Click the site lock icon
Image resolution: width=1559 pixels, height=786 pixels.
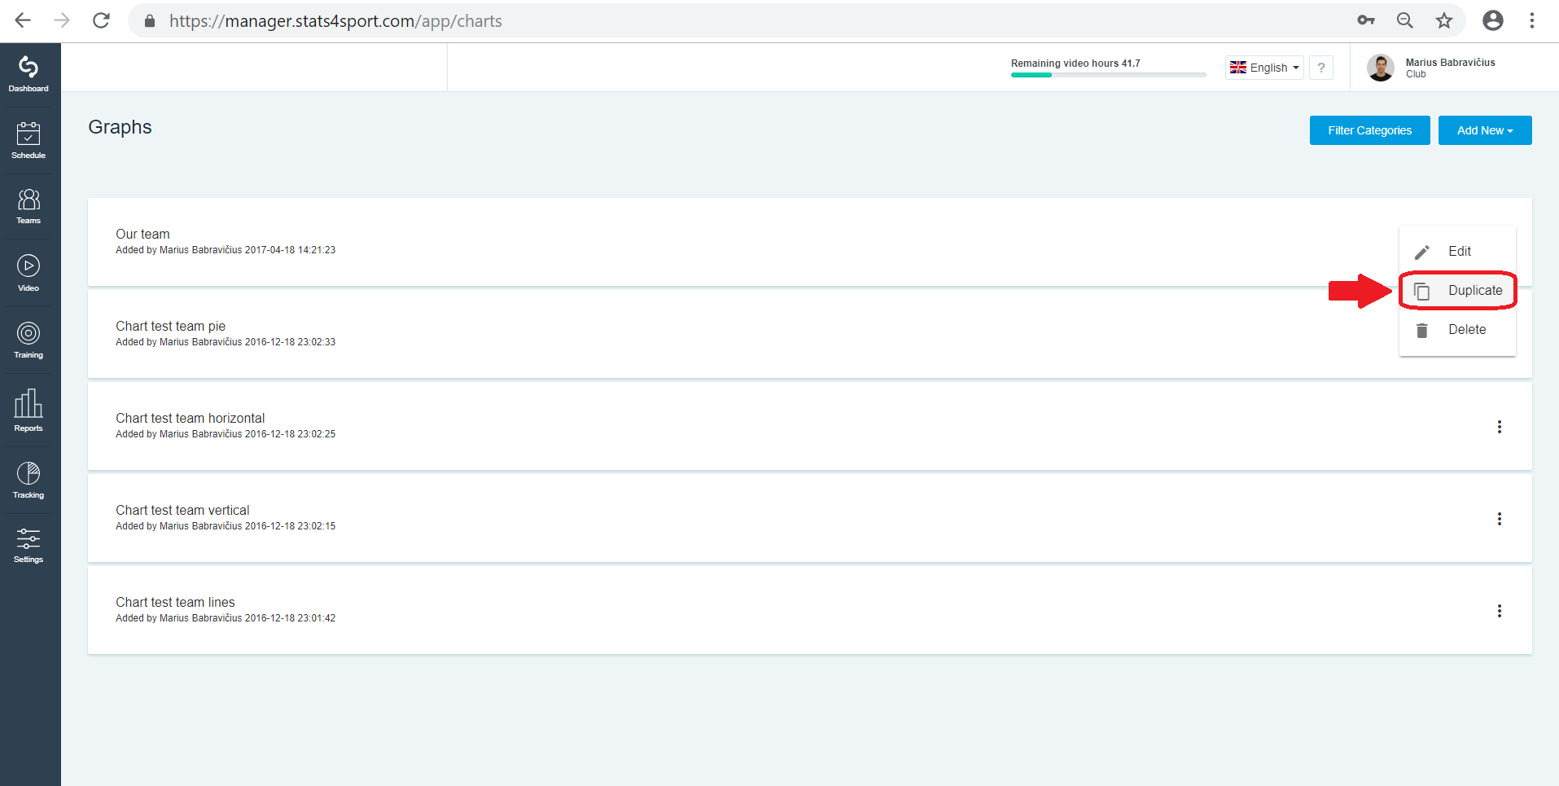pyautogui.click(x=150, y=21)
